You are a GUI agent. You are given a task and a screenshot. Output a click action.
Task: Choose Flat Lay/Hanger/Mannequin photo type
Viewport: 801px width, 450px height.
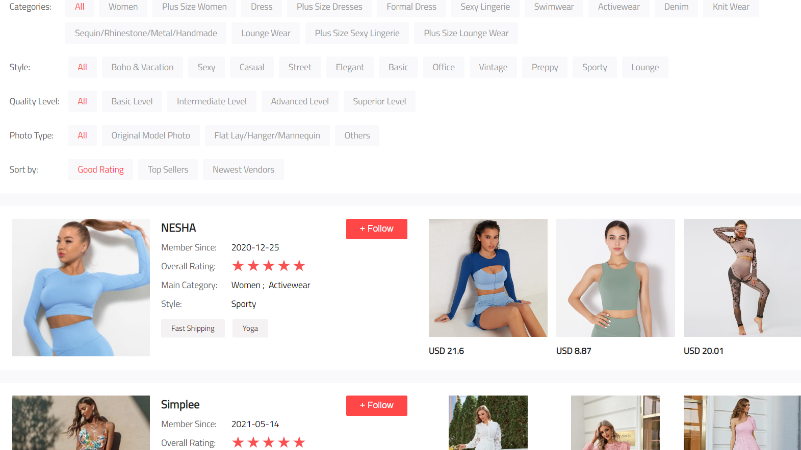(267, 135)
